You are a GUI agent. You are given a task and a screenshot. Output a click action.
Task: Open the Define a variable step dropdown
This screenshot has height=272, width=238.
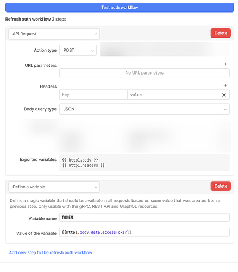pyautogui.click(x=54, y=187)
